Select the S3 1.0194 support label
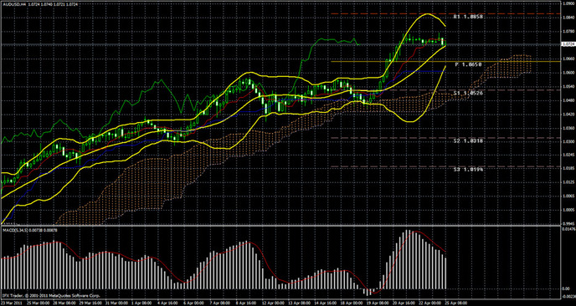Screen dimensions: 576x306 pyautogui.click(x=468, y=170)
